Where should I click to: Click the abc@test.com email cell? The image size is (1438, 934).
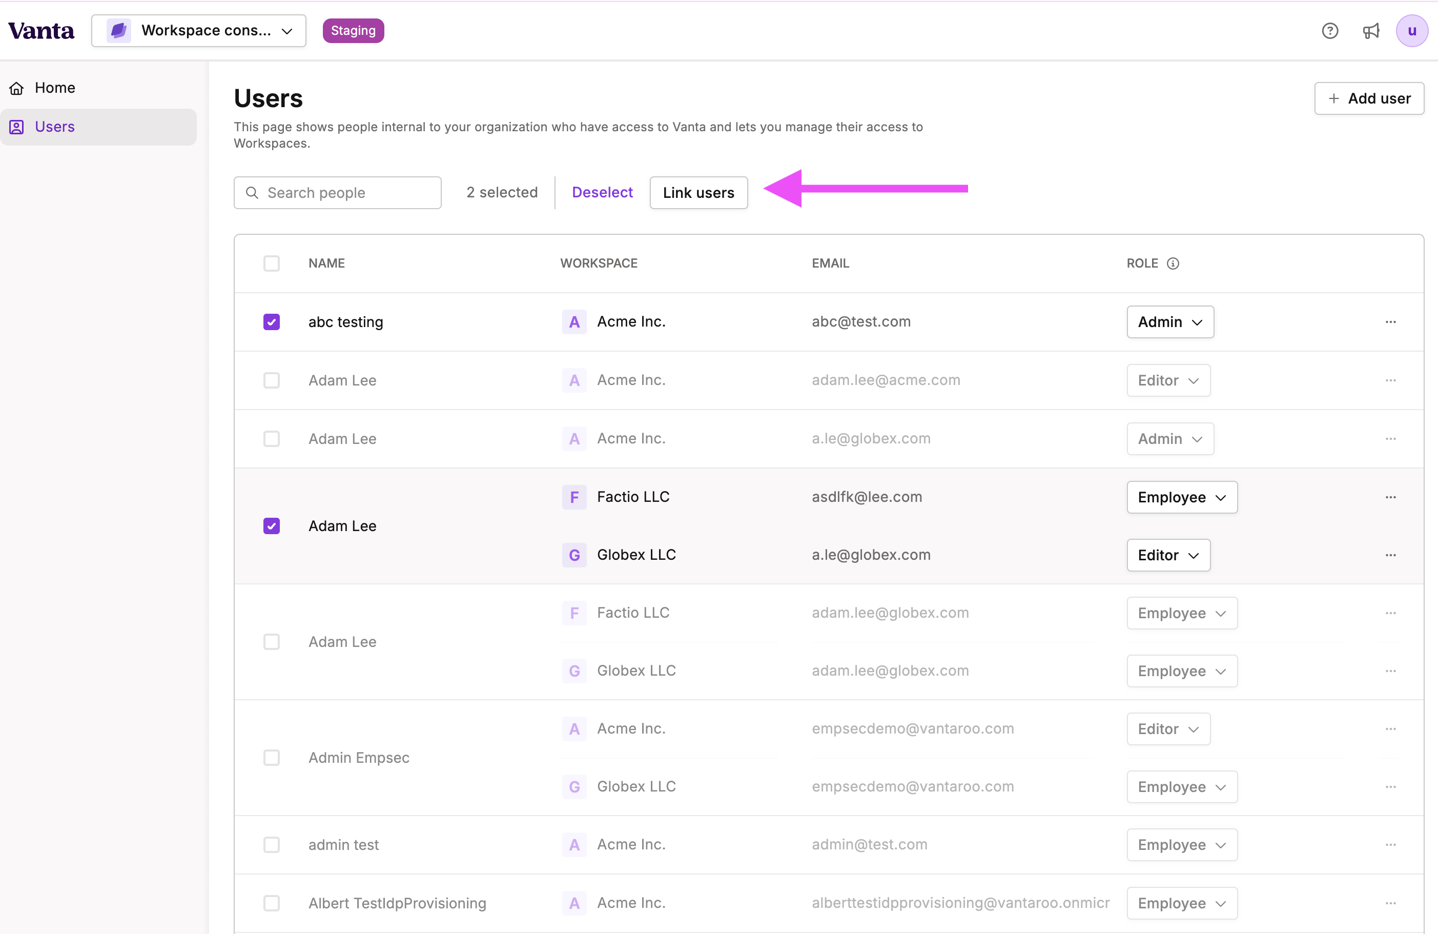click(x=861, y=321)
